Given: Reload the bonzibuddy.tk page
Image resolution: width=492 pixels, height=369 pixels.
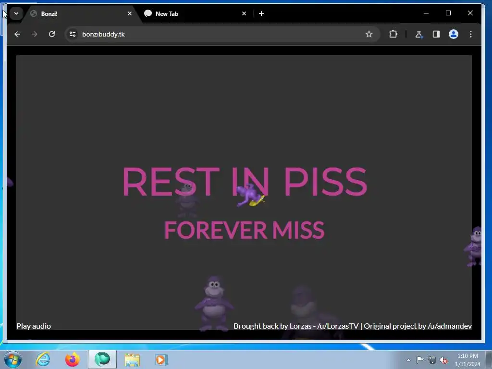Looking at the screenshot, I should (x=52, y=34).
